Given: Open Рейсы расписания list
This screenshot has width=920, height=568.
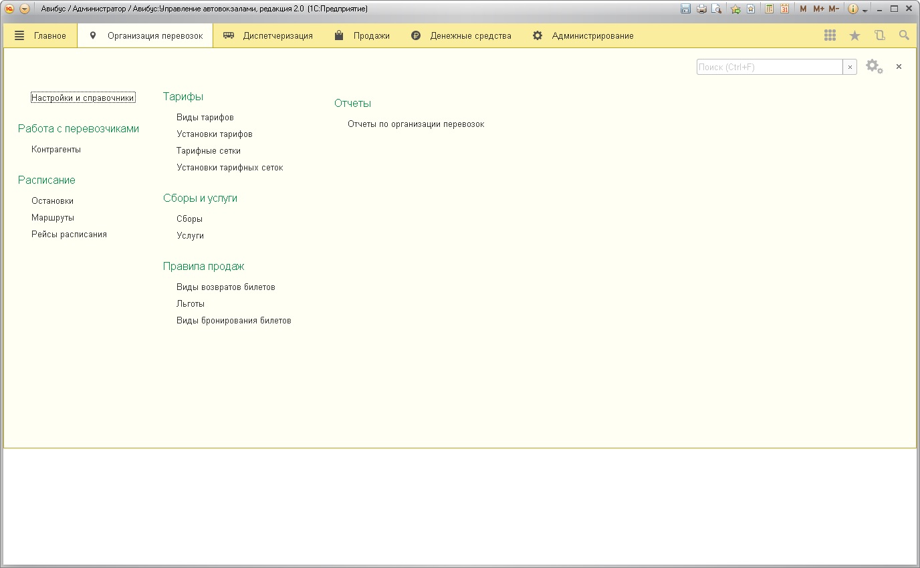Looking at the screenshot, I should tap(69, 235).
